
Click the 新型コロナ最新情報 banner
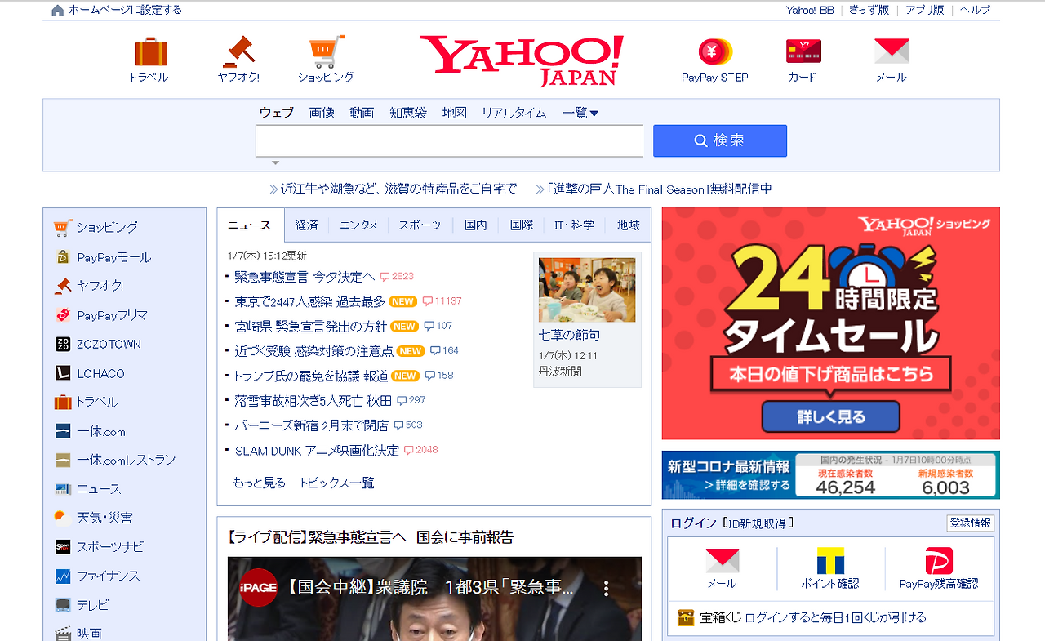point(831,474)
